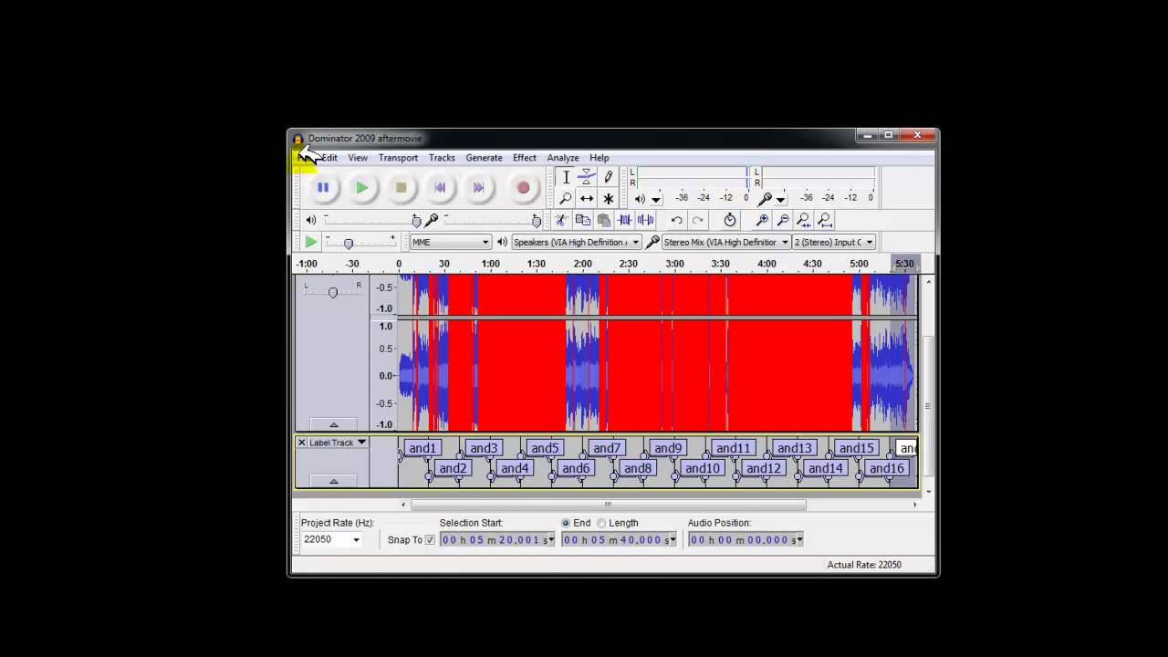Open the View menu
The height and width of the screenshot is (657, 1168).
click(358, 158)
